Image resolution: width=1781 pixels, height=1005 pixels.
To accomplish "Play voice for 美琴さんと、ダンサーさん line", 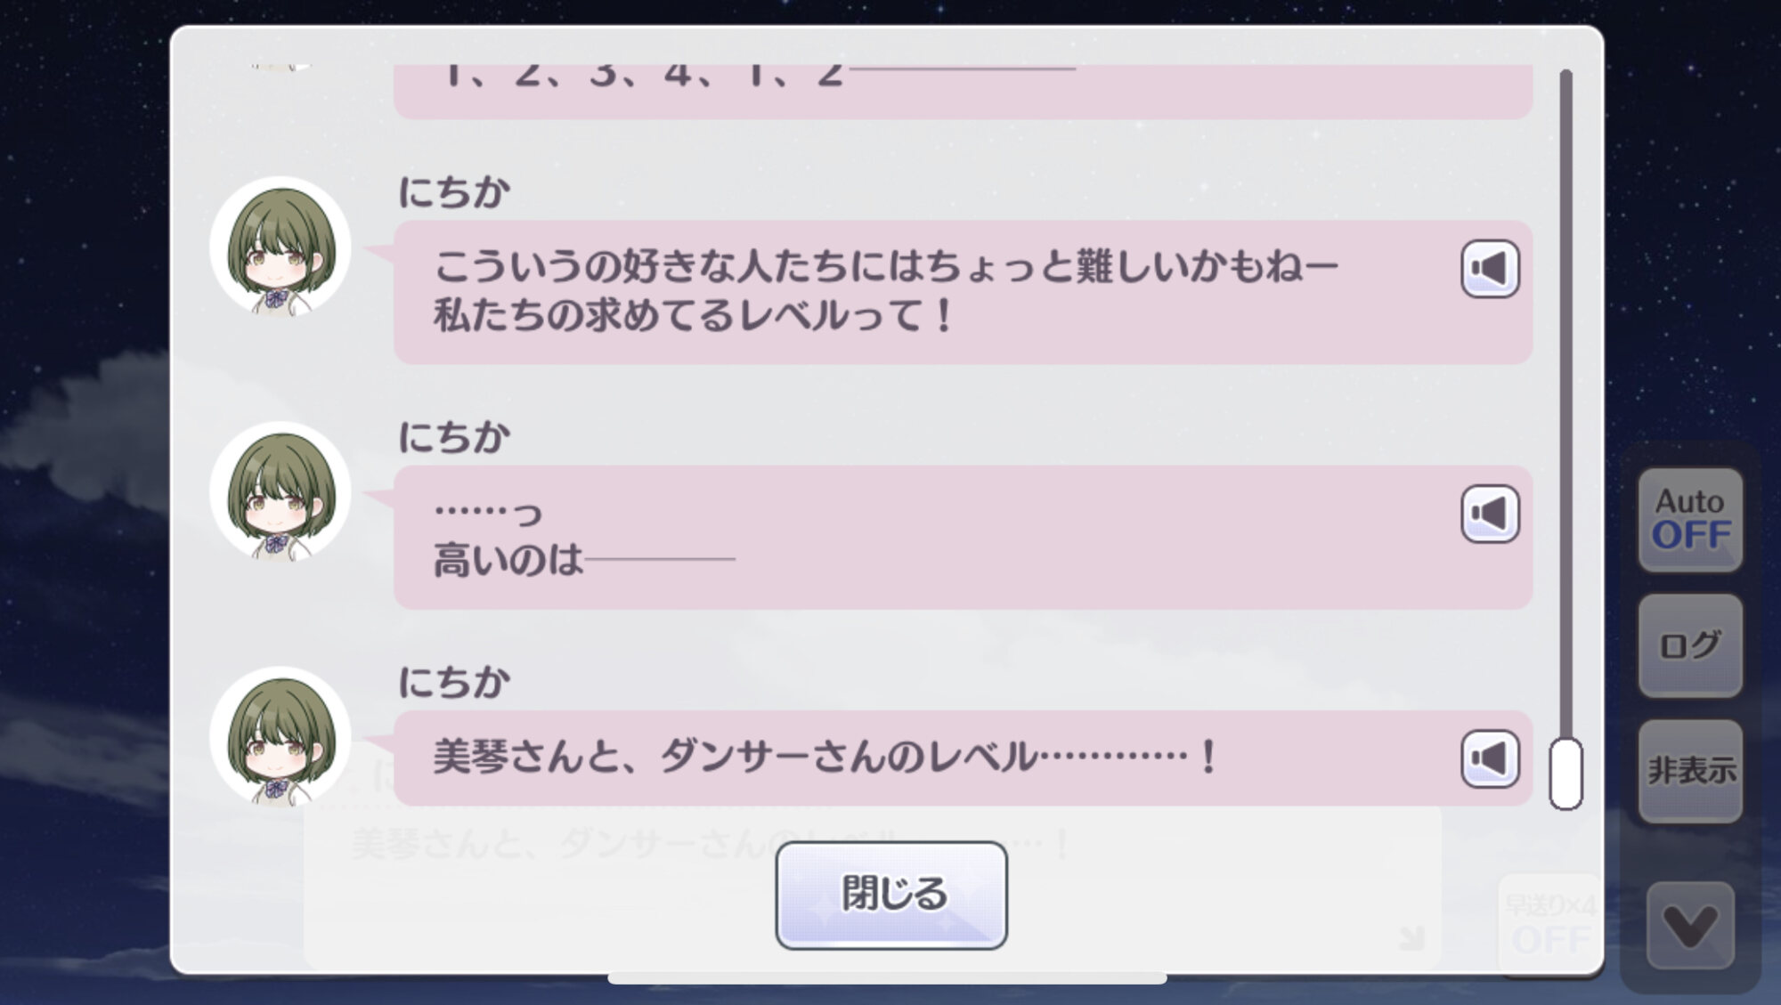I will pos(1490,758).
